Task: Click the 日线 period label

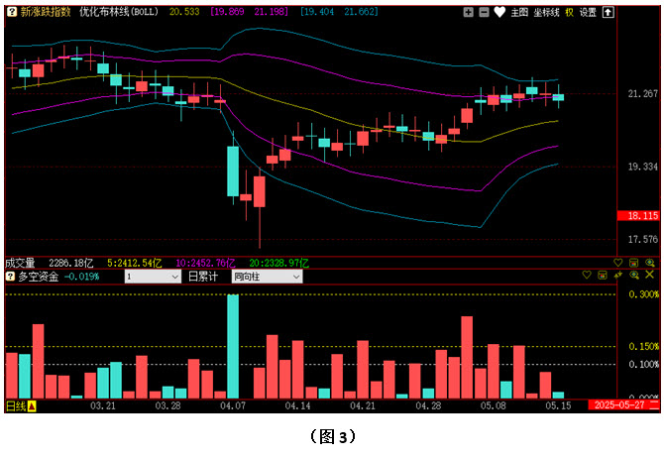Action: point(16,406)
